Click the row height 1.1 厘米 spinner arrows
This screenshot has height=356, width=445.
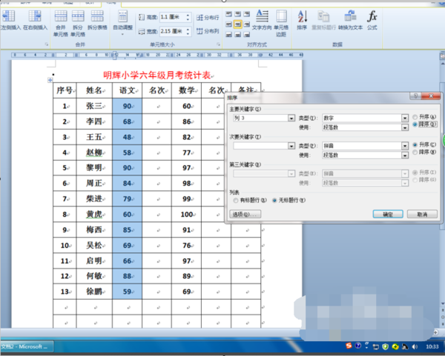[x=188, y=17]
